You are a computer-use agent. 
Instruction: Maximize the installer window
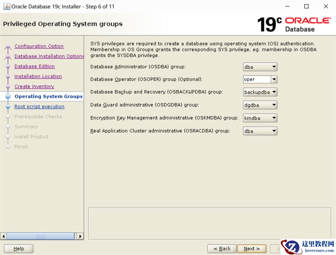point(307,6)
